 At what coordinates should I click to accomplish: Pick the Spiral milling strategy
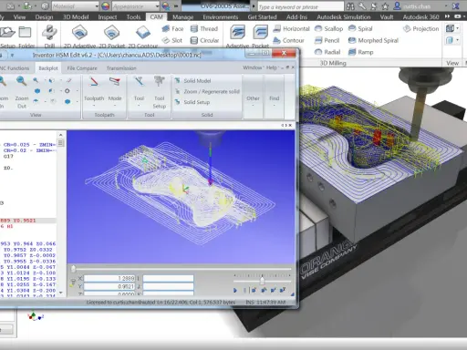coord(360,29)
